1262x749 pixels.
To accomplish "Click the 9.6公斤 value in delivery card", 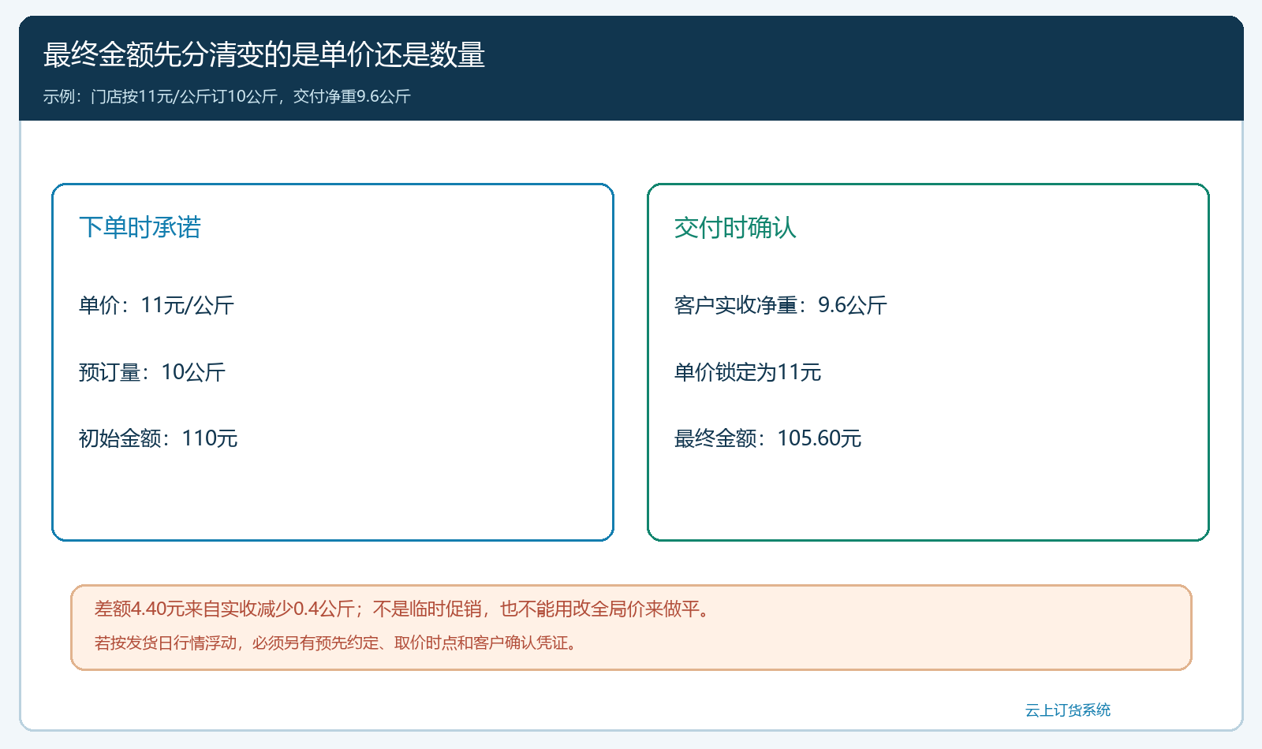I will click(853, 305).
